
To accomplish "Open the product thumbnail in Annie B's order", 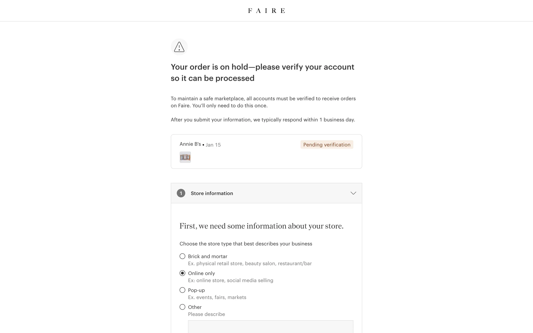I will 185,157.
